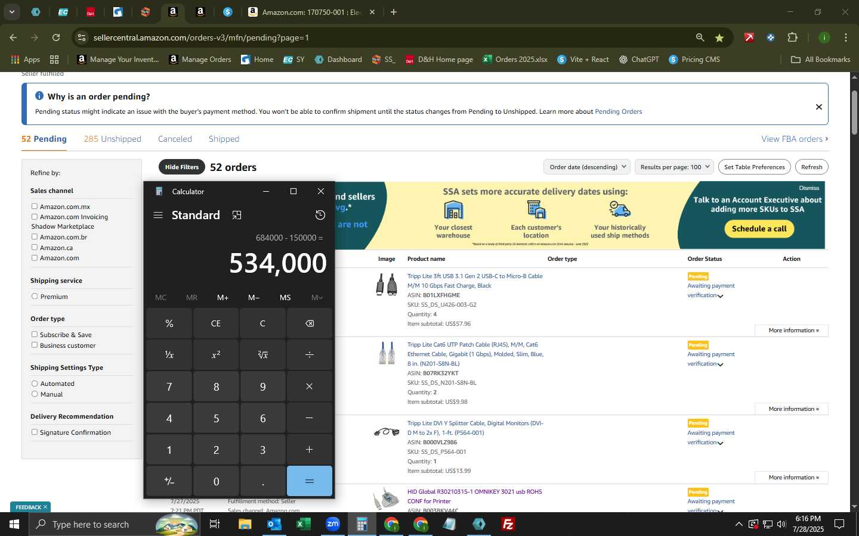Expand Awaiting payment verification for DVI splitter order

[720, 443]
